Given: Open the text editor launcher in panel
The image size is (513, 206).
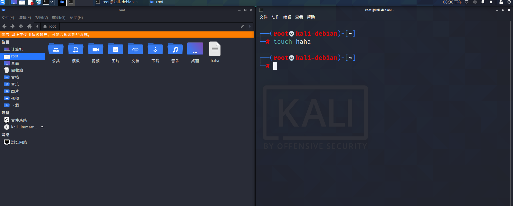Looking at the screenshot, I should (30, 2).
